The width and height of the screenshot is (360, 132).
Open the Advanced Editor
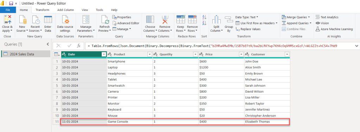pyautogui.click(x=126, y=23)
